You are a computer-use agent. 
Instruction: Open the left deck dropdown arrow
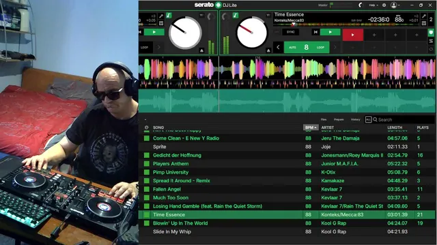pos(201,15)
